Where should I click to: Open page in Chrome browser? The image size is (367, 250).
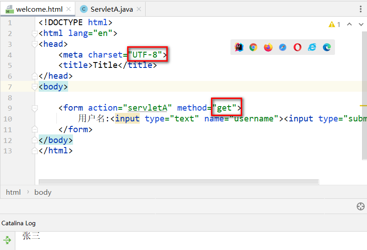253,47
